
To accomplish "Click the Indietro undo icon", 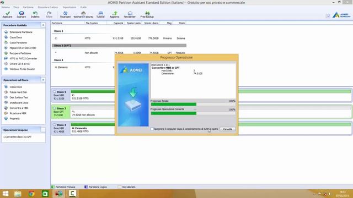I will [x=35, y=15].
